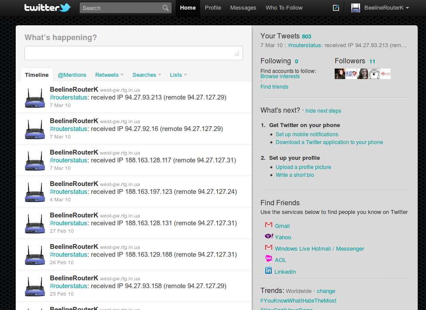Viewport: 426px width, 310px height.
Task: Switch to the @Mentions tab
Action: click(x=72, y=75)
